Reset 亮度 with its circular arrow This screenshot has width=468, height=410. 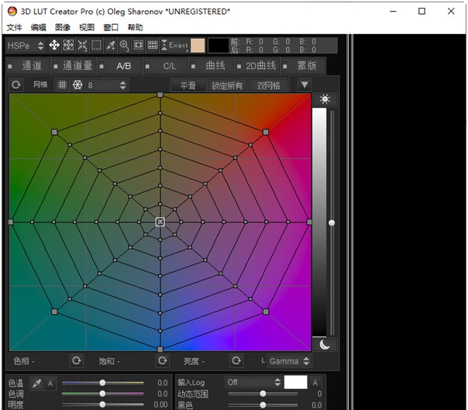point(236,360)
